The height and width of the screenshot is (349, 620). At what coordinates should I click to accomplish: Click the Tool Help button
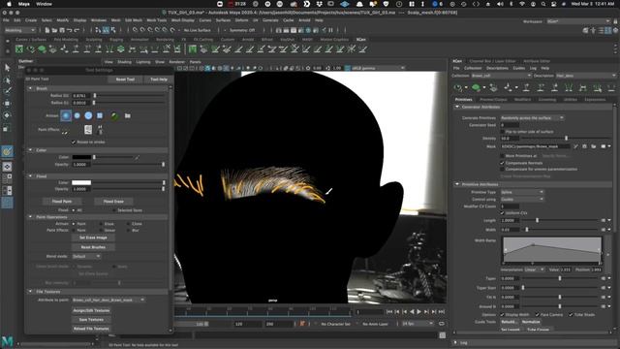pos(159,79)
